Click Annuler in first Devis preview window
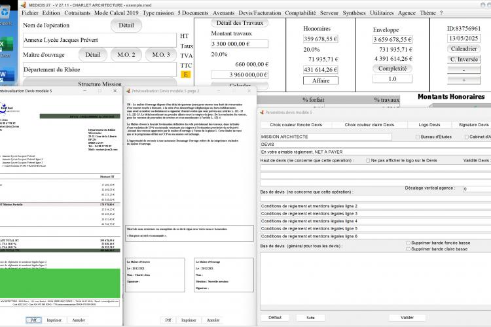 click(x=79, y=320)
